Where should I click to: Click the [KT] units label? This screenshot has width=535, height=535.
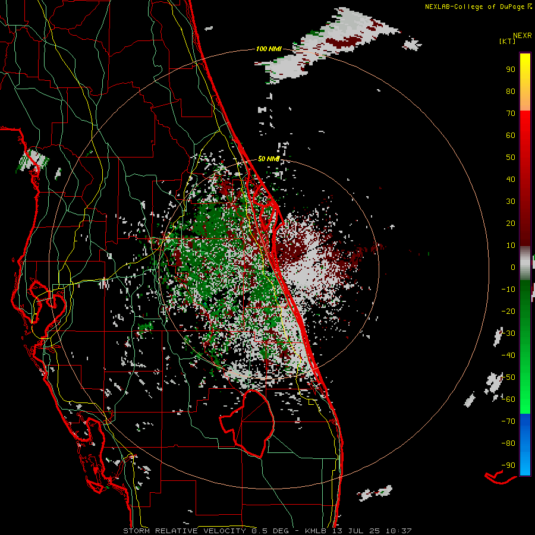[x=507, y=41]
